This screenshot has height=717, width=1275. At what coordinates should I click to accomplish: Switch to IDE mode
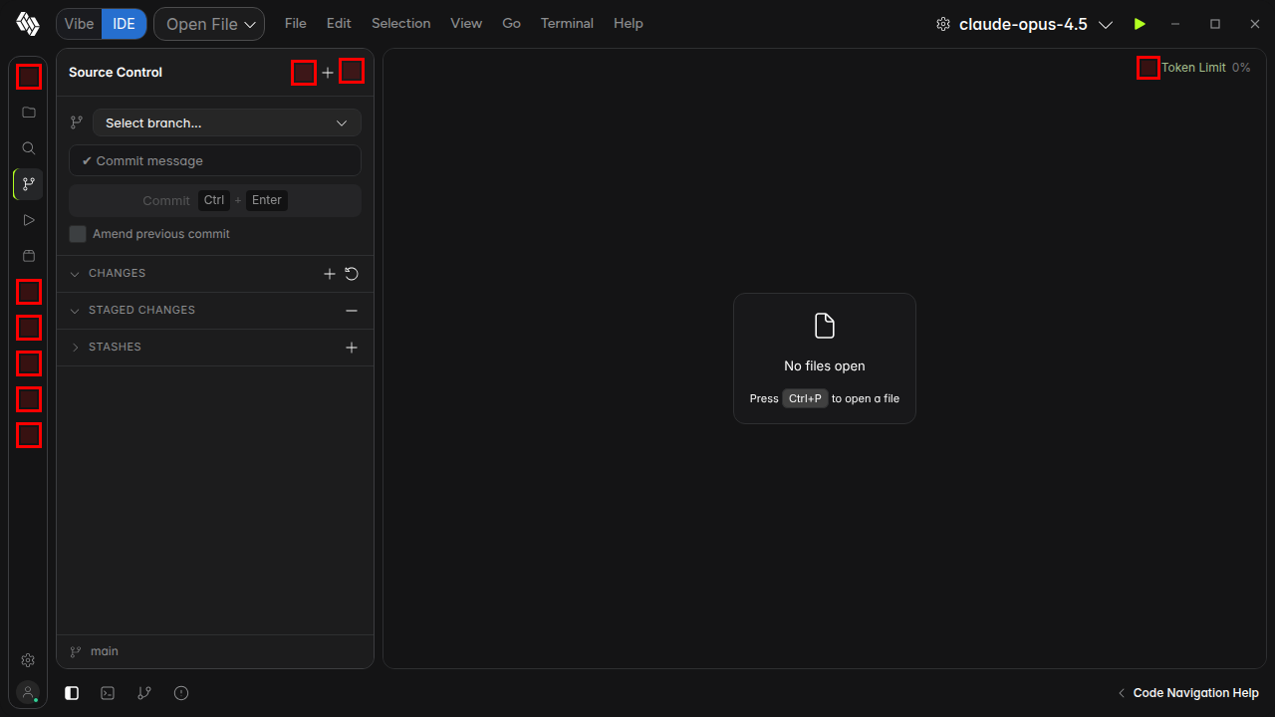pos(124,24)
